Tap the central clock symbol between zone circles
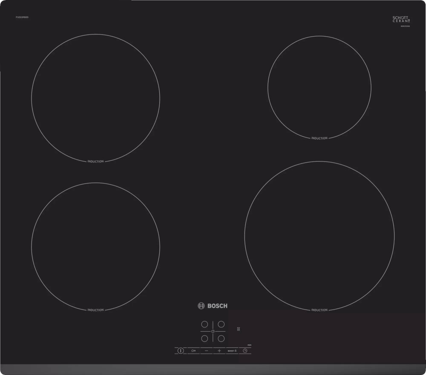The width and height of the screenshot is (426, 375). coord(213,332)
